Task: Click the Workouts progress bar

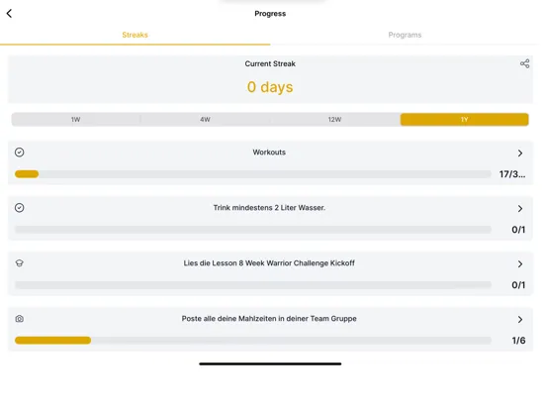Action: [253, 174]
